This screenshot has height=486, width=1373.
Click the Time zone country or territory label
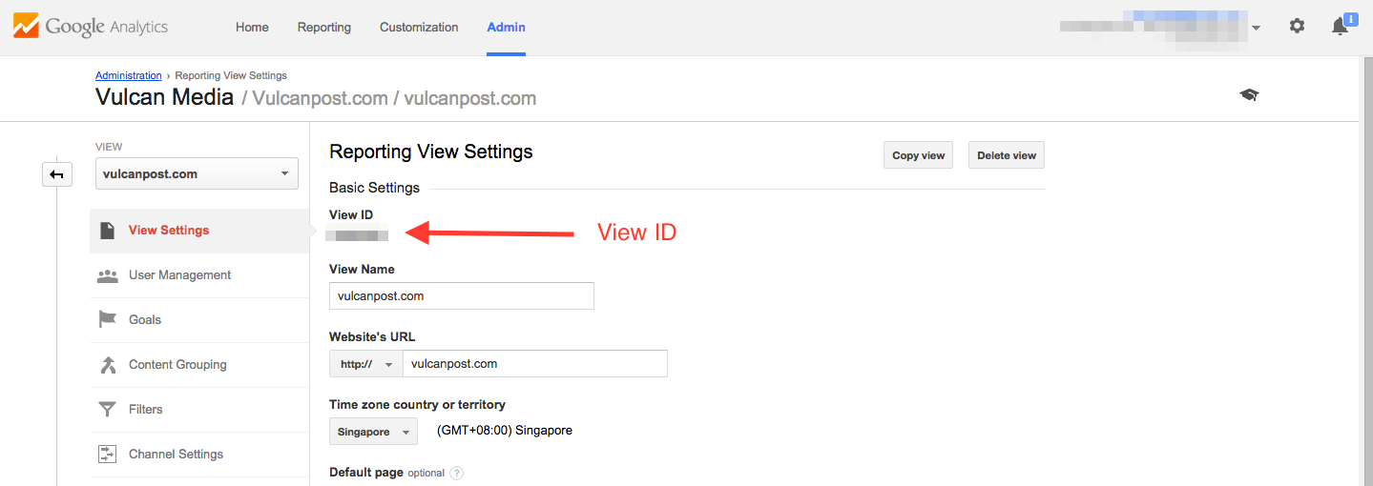pyautogui.click(x=417, y=405)
